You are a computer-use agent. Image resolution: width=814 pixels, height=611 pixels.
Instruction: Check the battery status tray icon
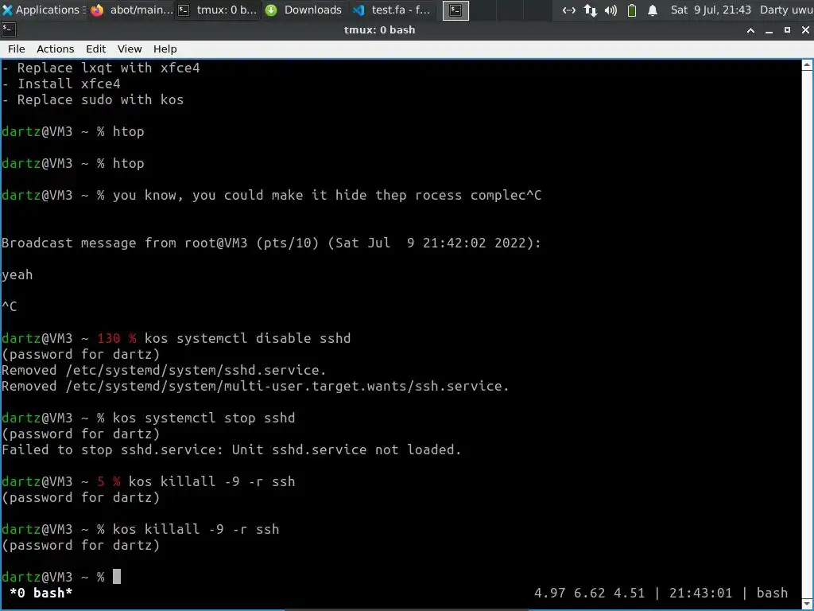[632, 10]
